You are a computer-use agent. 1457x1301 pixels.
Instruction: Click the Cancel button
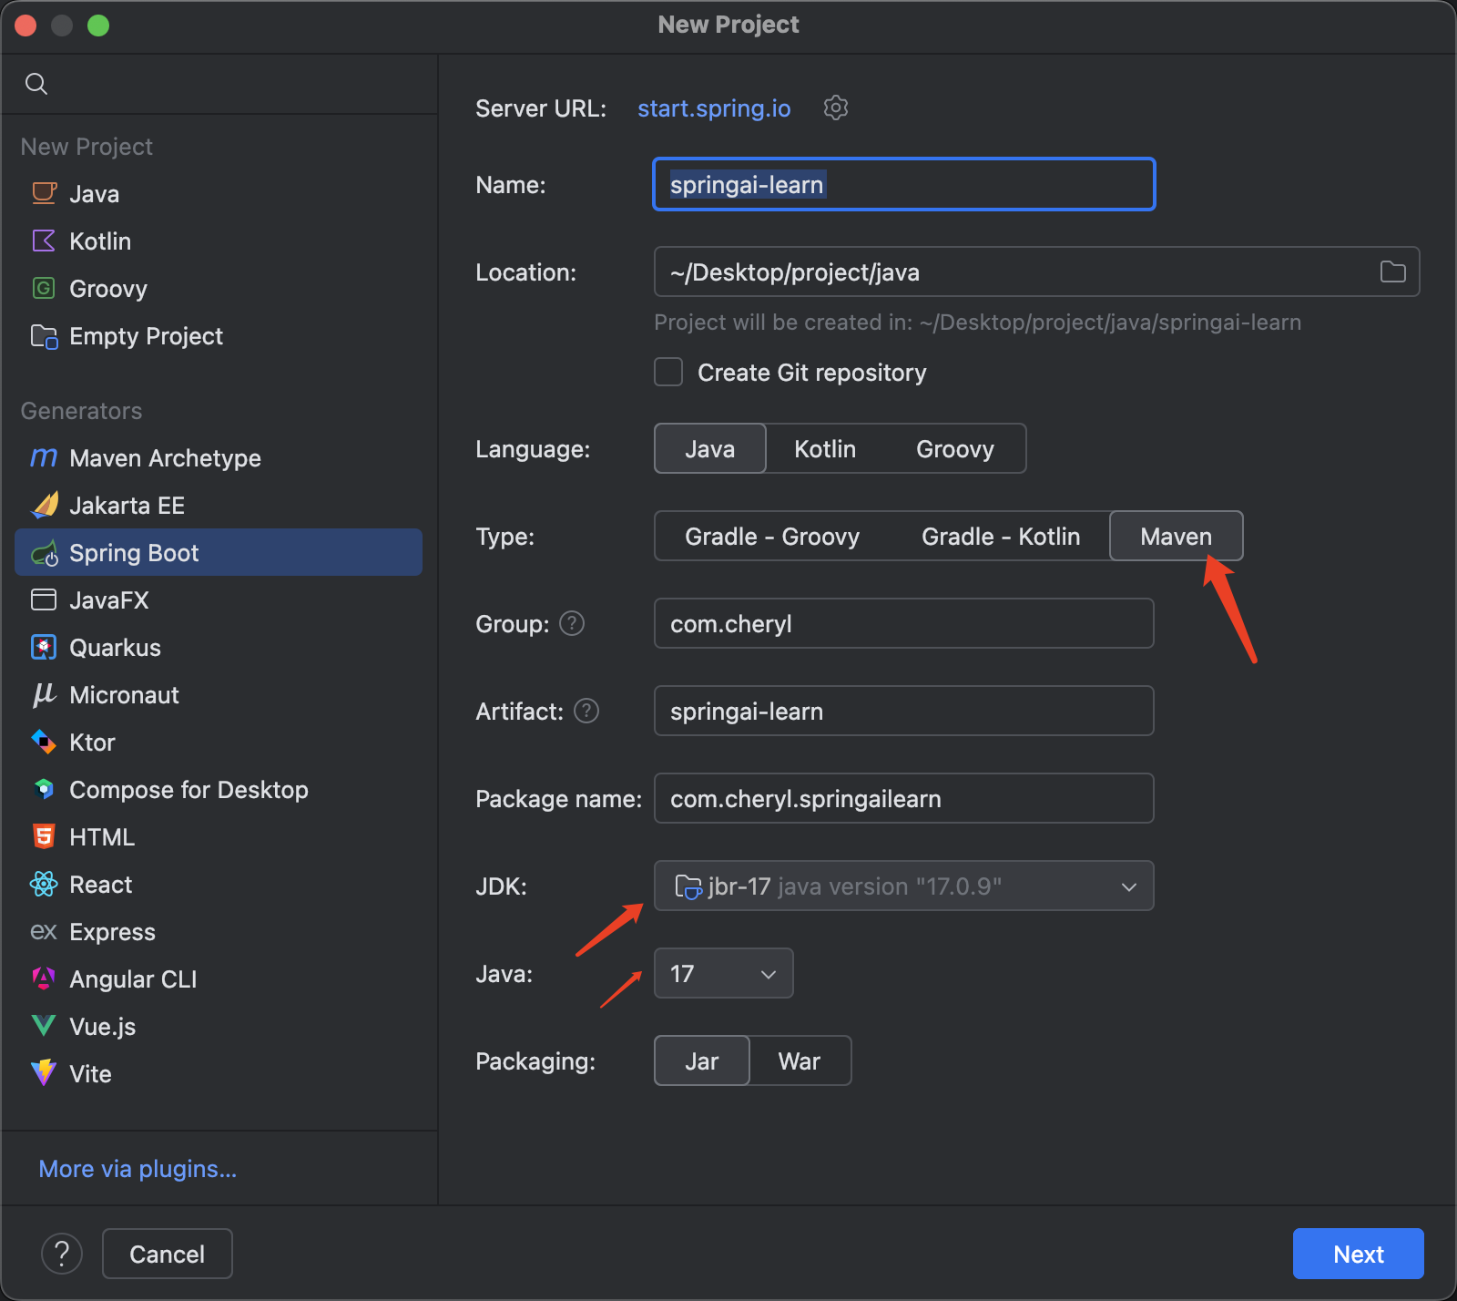(168, 1254)
